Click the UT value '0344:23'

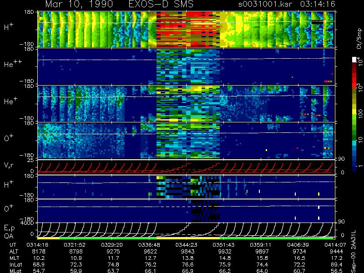[x=186, y=245]
